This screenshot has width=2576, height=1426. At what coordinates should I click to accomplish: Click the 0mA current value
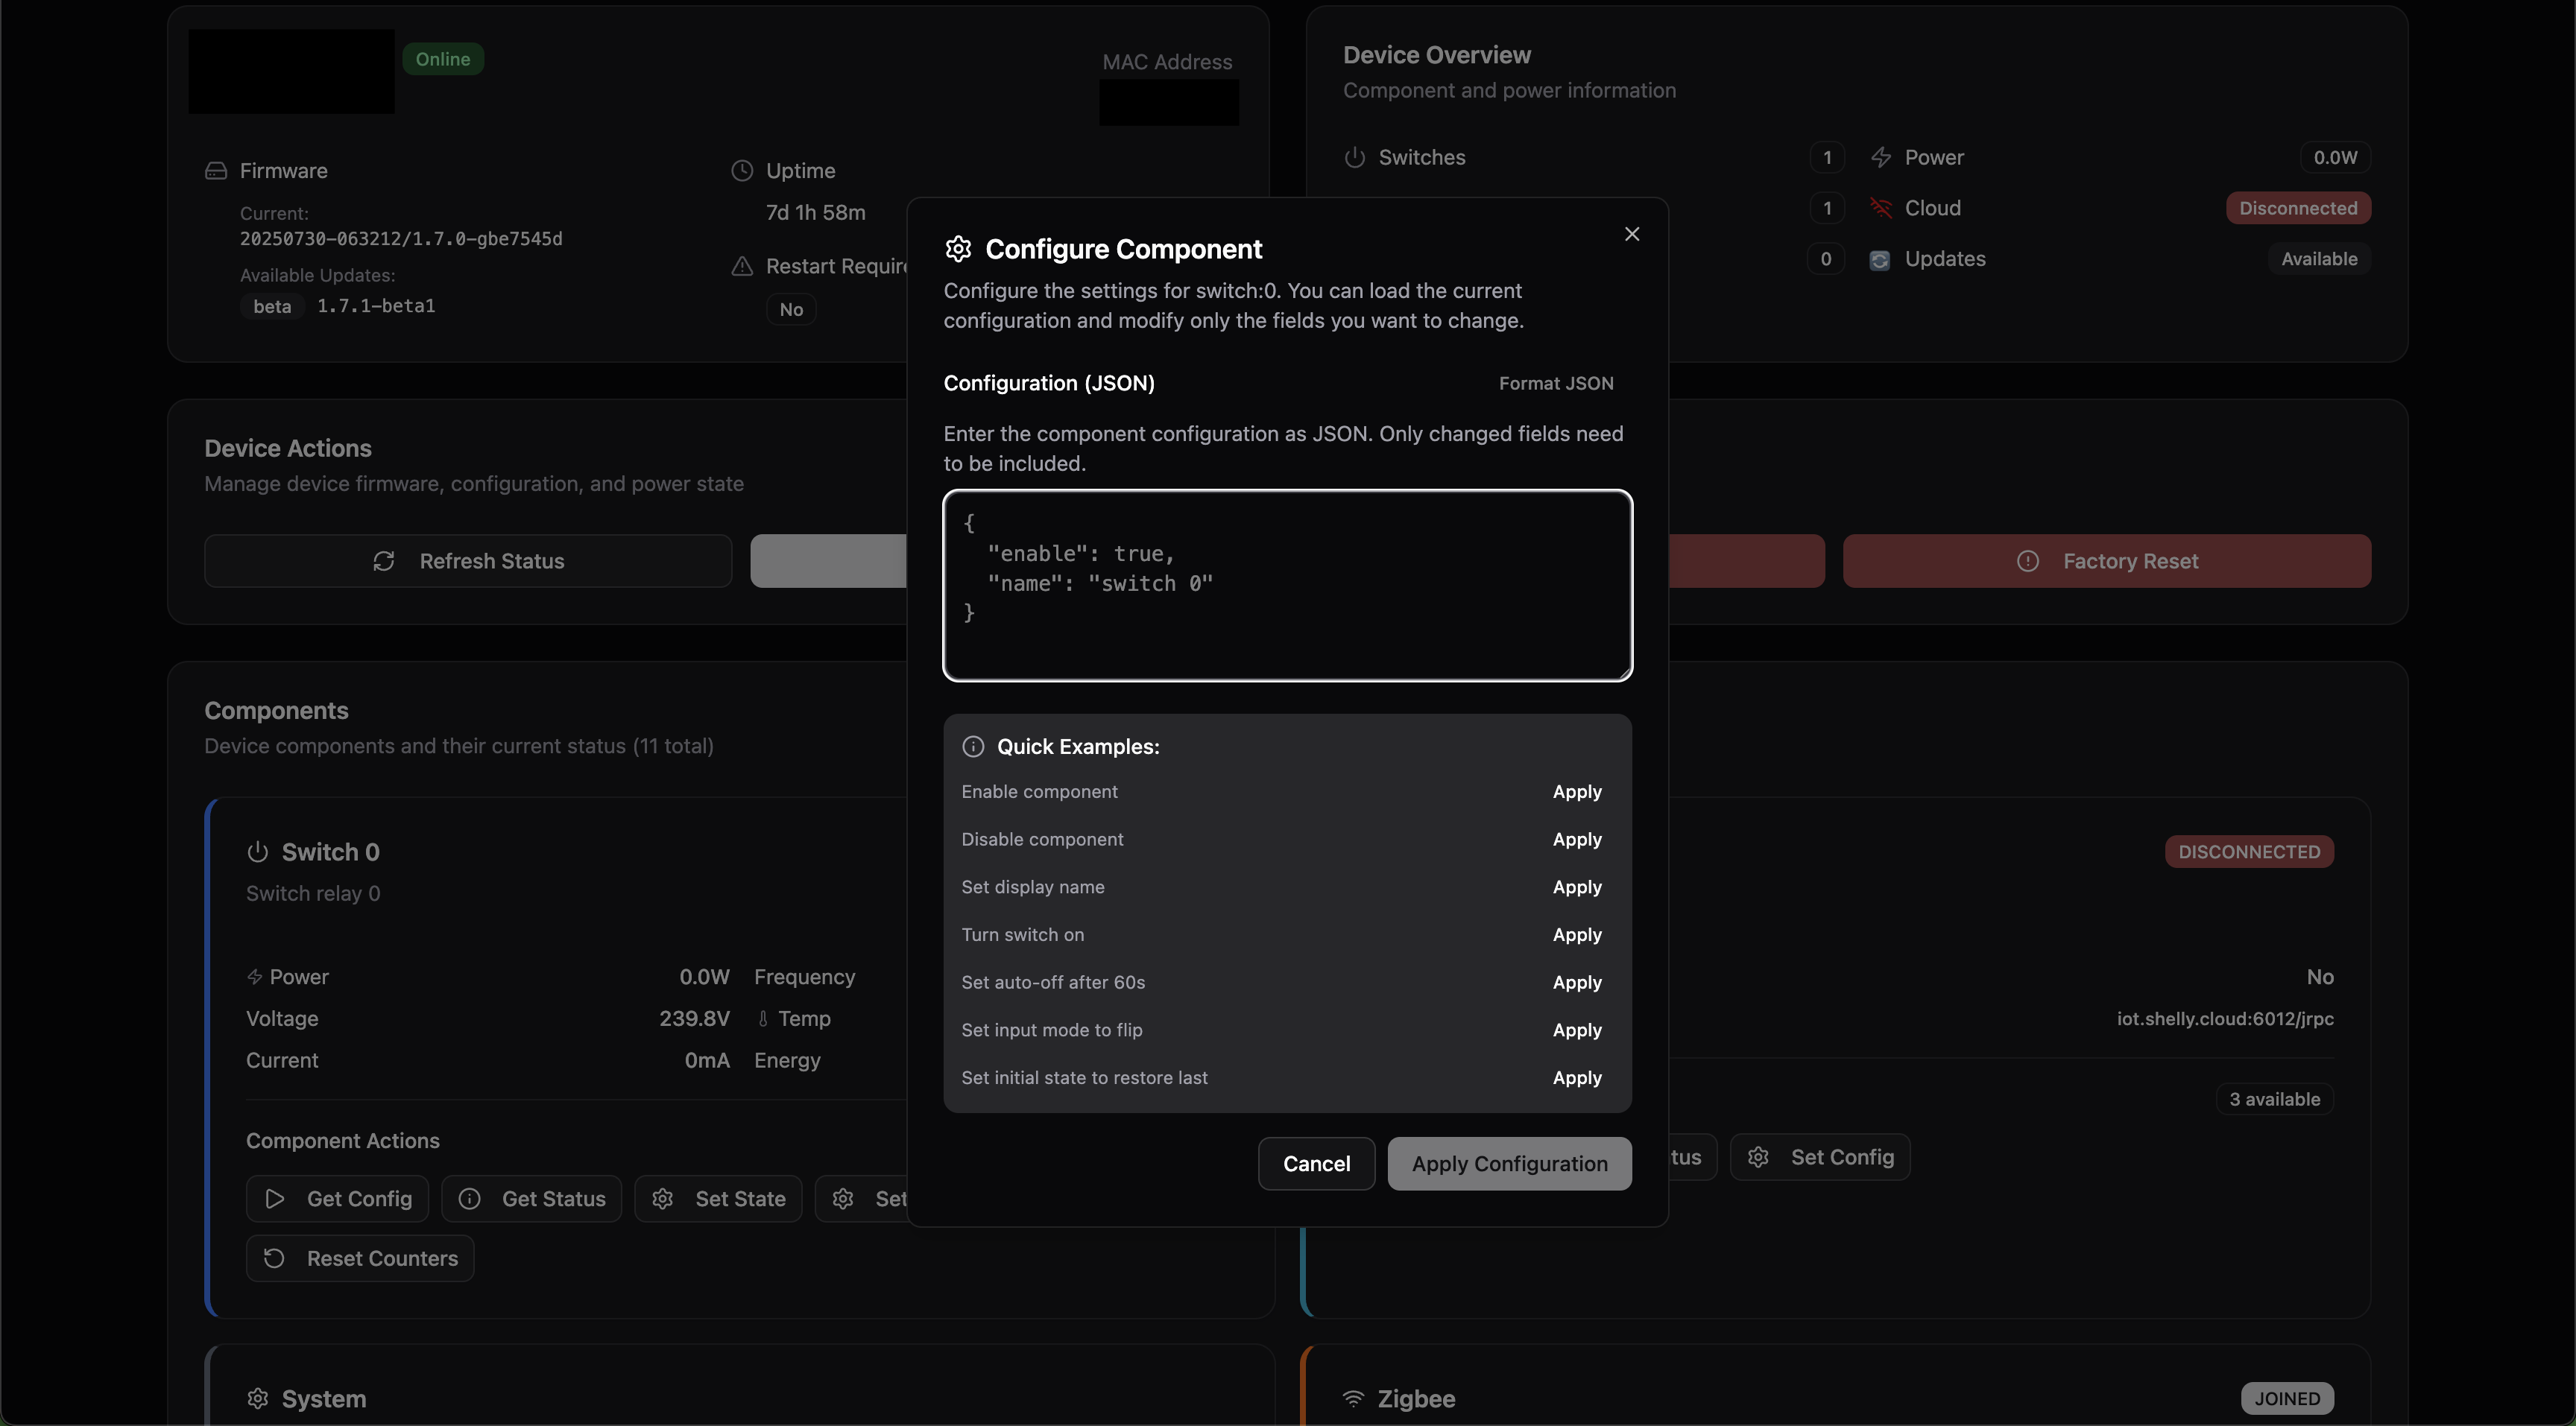707,1061
